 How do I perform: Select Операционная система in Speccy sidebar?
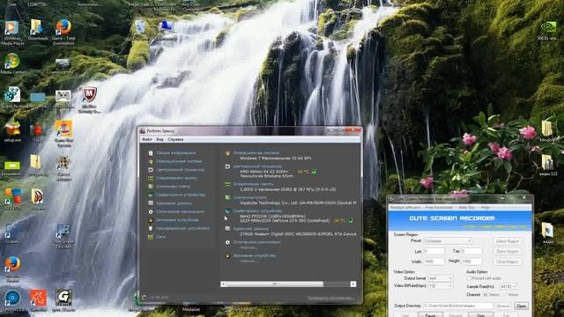point(179,161)
